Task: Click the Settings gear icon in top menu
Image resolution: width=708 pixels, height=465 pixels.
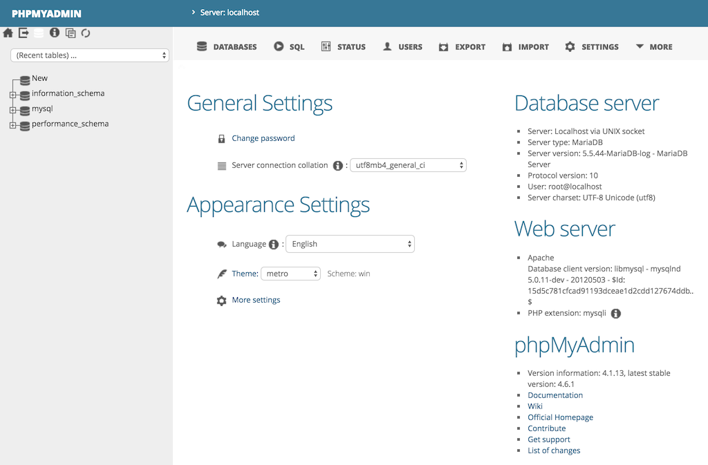Action: click(570, 46)
